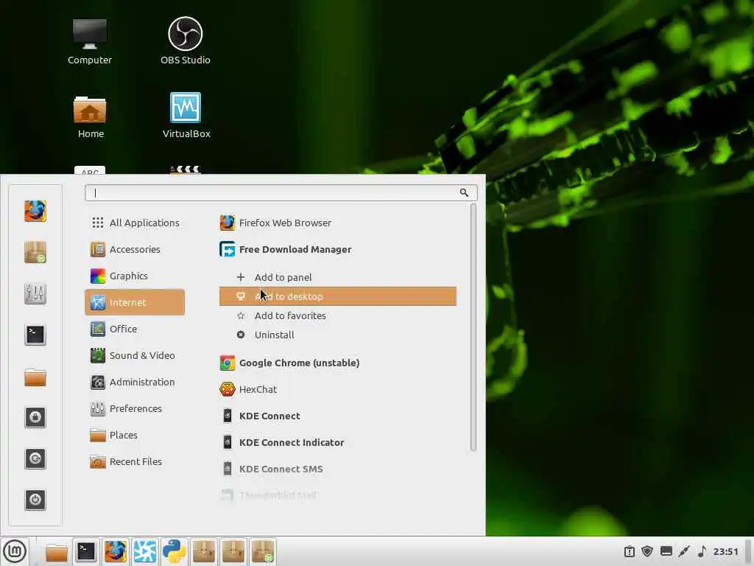The height and width of the screenshot is (566, 754).
Task: Focus the menu search field
Action: pos(281,192)
